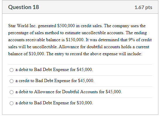Click the '$10,000' balance in the question paragraph

37,54
